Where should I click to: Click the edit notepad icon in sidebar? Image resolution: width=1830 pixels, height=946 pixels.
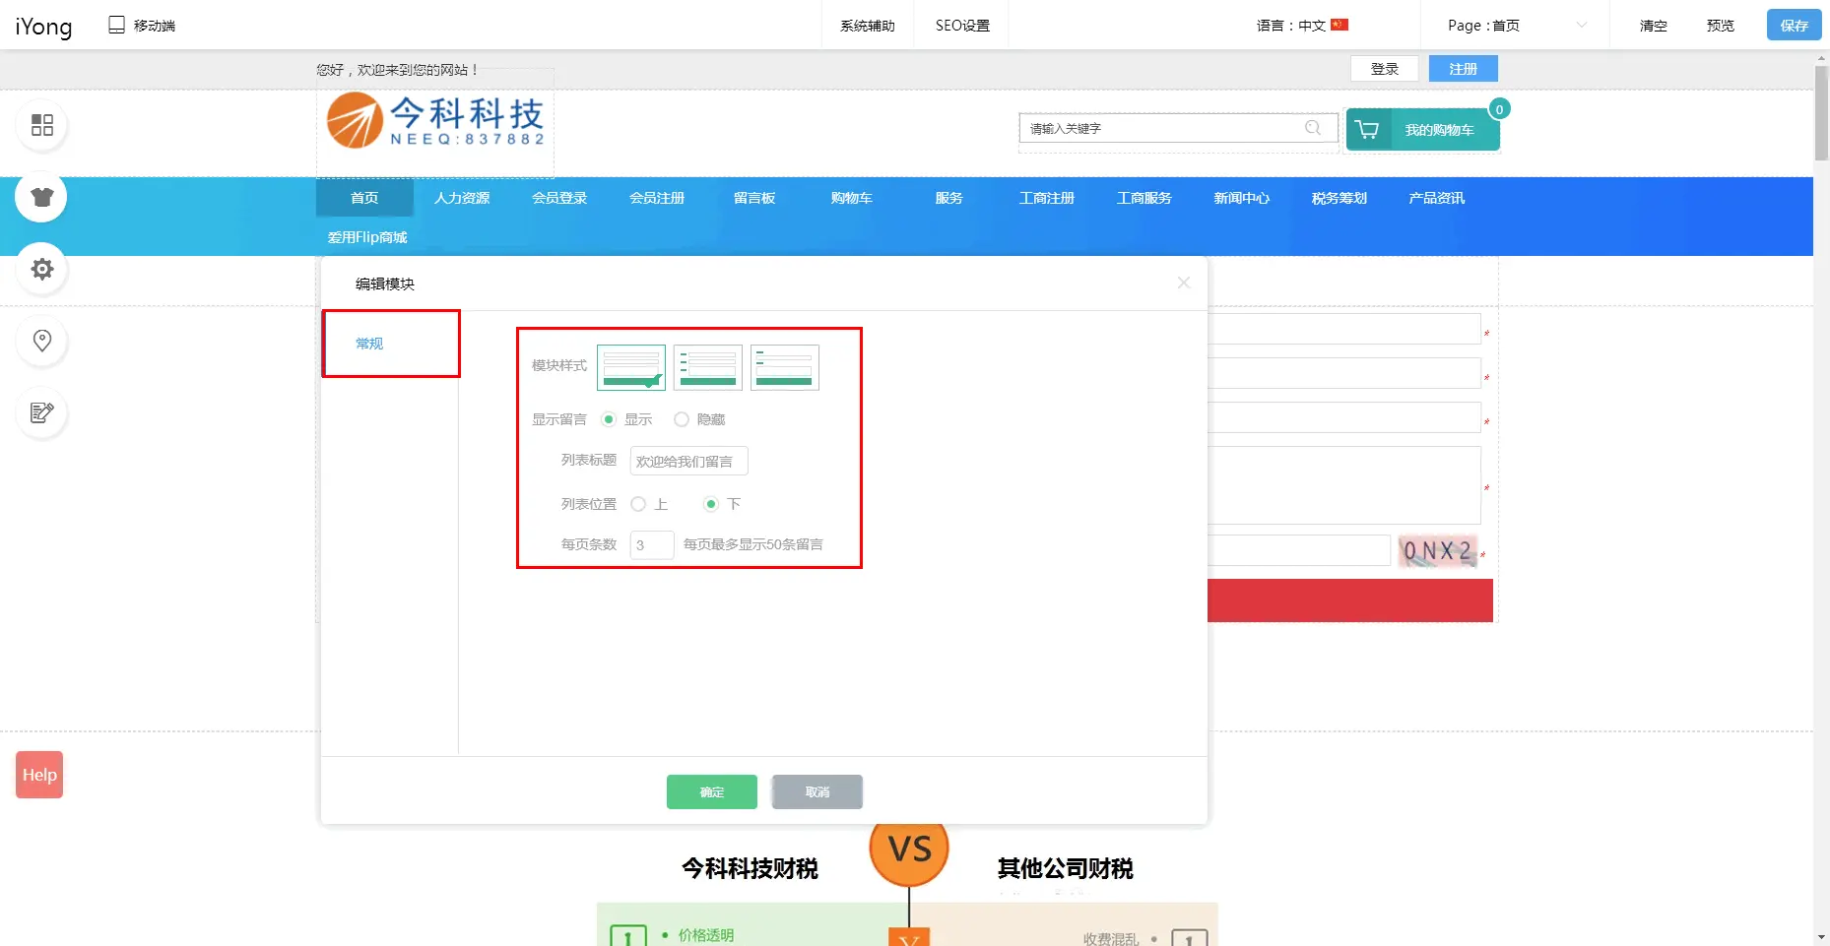(x=41, y=412)
